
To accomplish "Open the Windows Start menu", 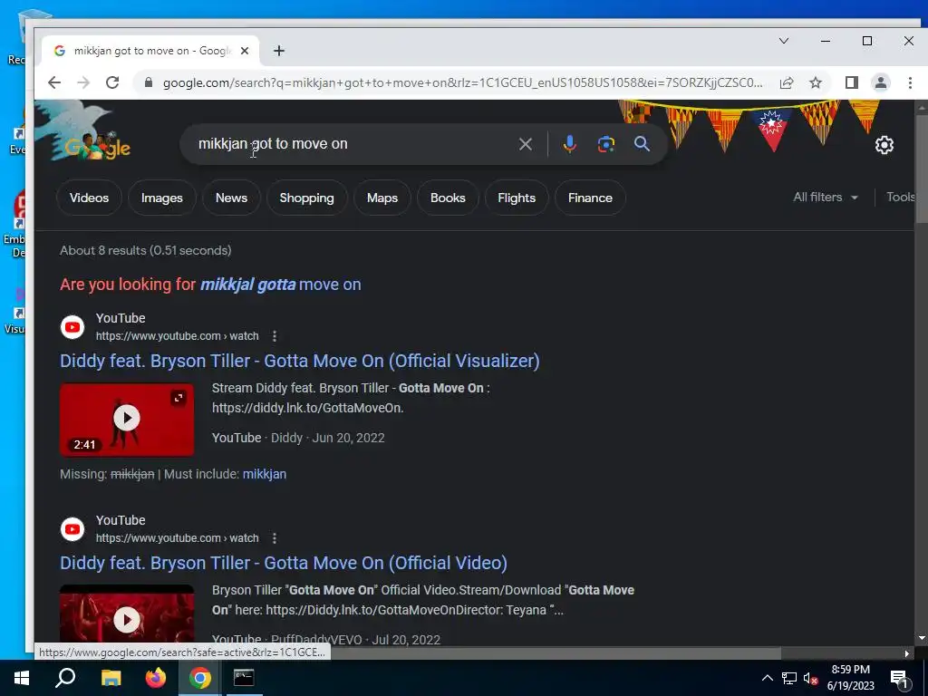I will (22, 678).
